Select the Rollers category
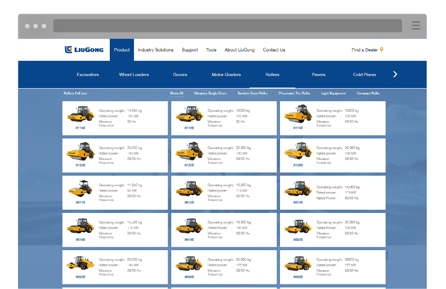The height and width of the screenshot is (289, 446). tap(273, 74)
